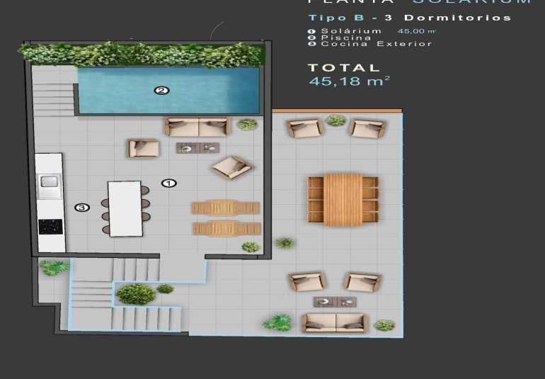
Task: Select the sofa beside the pool
Action: [197, 127]
